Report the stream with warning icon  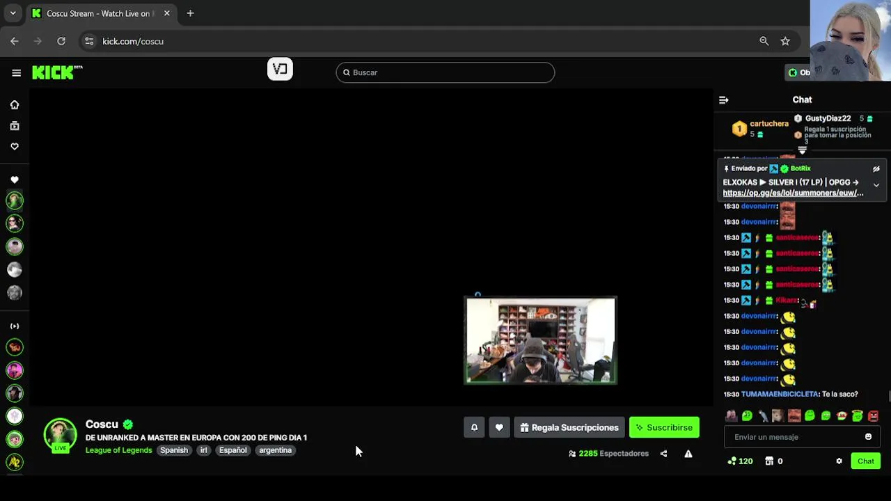[x=688, y=454]
